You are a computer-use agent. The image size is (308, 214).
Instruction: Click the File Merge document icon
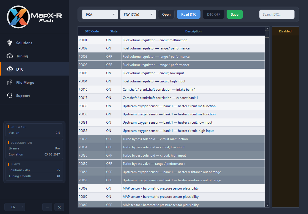(x=9, y=82)
